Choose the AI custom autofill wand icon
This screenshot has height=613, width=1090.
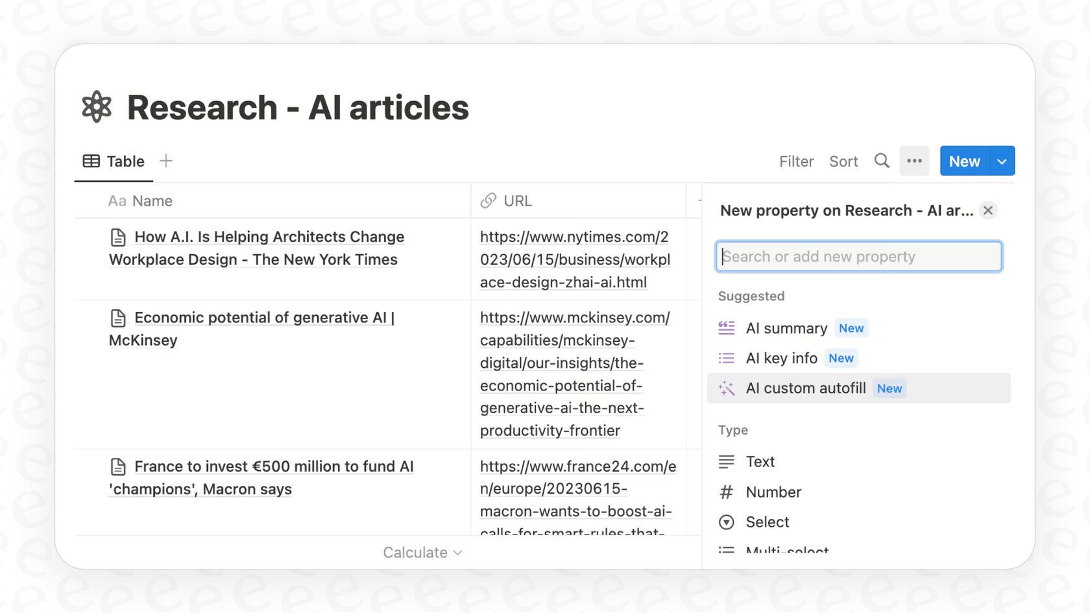pos(727,388)
